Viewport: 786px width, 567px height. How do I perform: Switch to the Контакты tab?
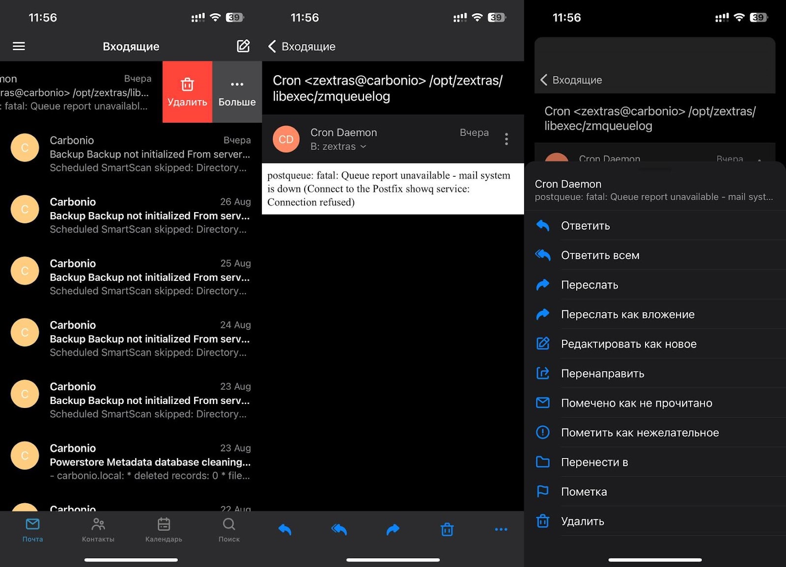pos(98,530)
